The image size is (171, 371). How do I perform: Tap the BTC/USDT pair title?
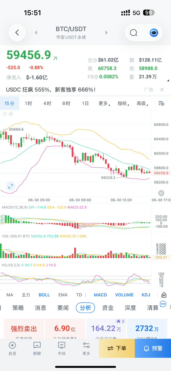[x=71, y=29]
